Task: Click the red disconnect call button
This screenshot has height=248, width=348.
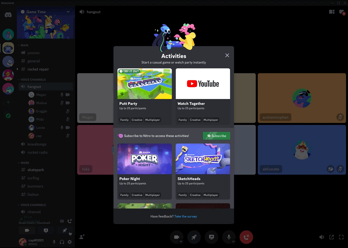Action: (246, 237)
